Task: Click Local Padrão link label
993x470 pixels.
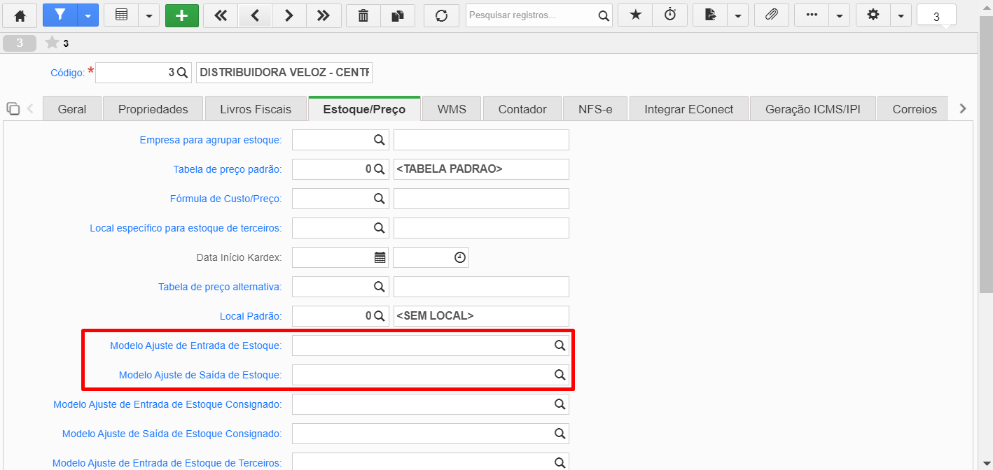Action: coord(251,316)
